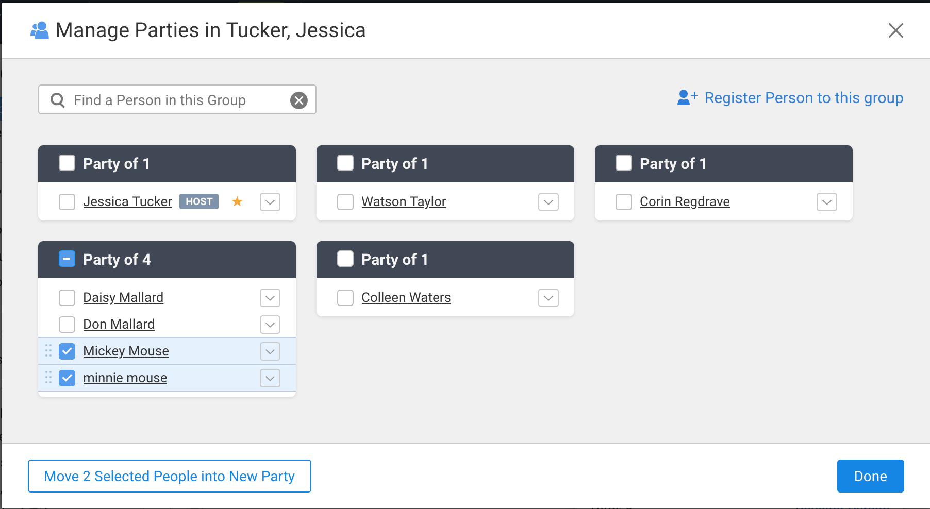930x509 pixels.
Task: Click the register person plus icon
Action: (687, 97)
